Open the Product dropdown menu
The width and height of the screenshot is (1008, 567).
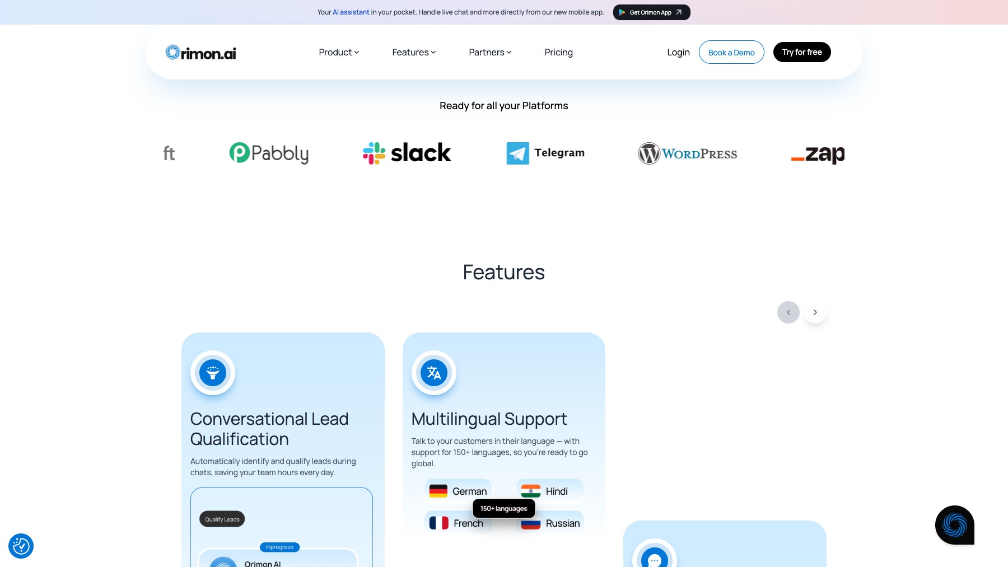click(339, 52)
